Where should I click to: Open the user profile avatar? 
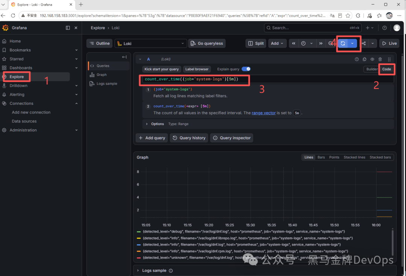pyautogui.click(x=397, y=28)
